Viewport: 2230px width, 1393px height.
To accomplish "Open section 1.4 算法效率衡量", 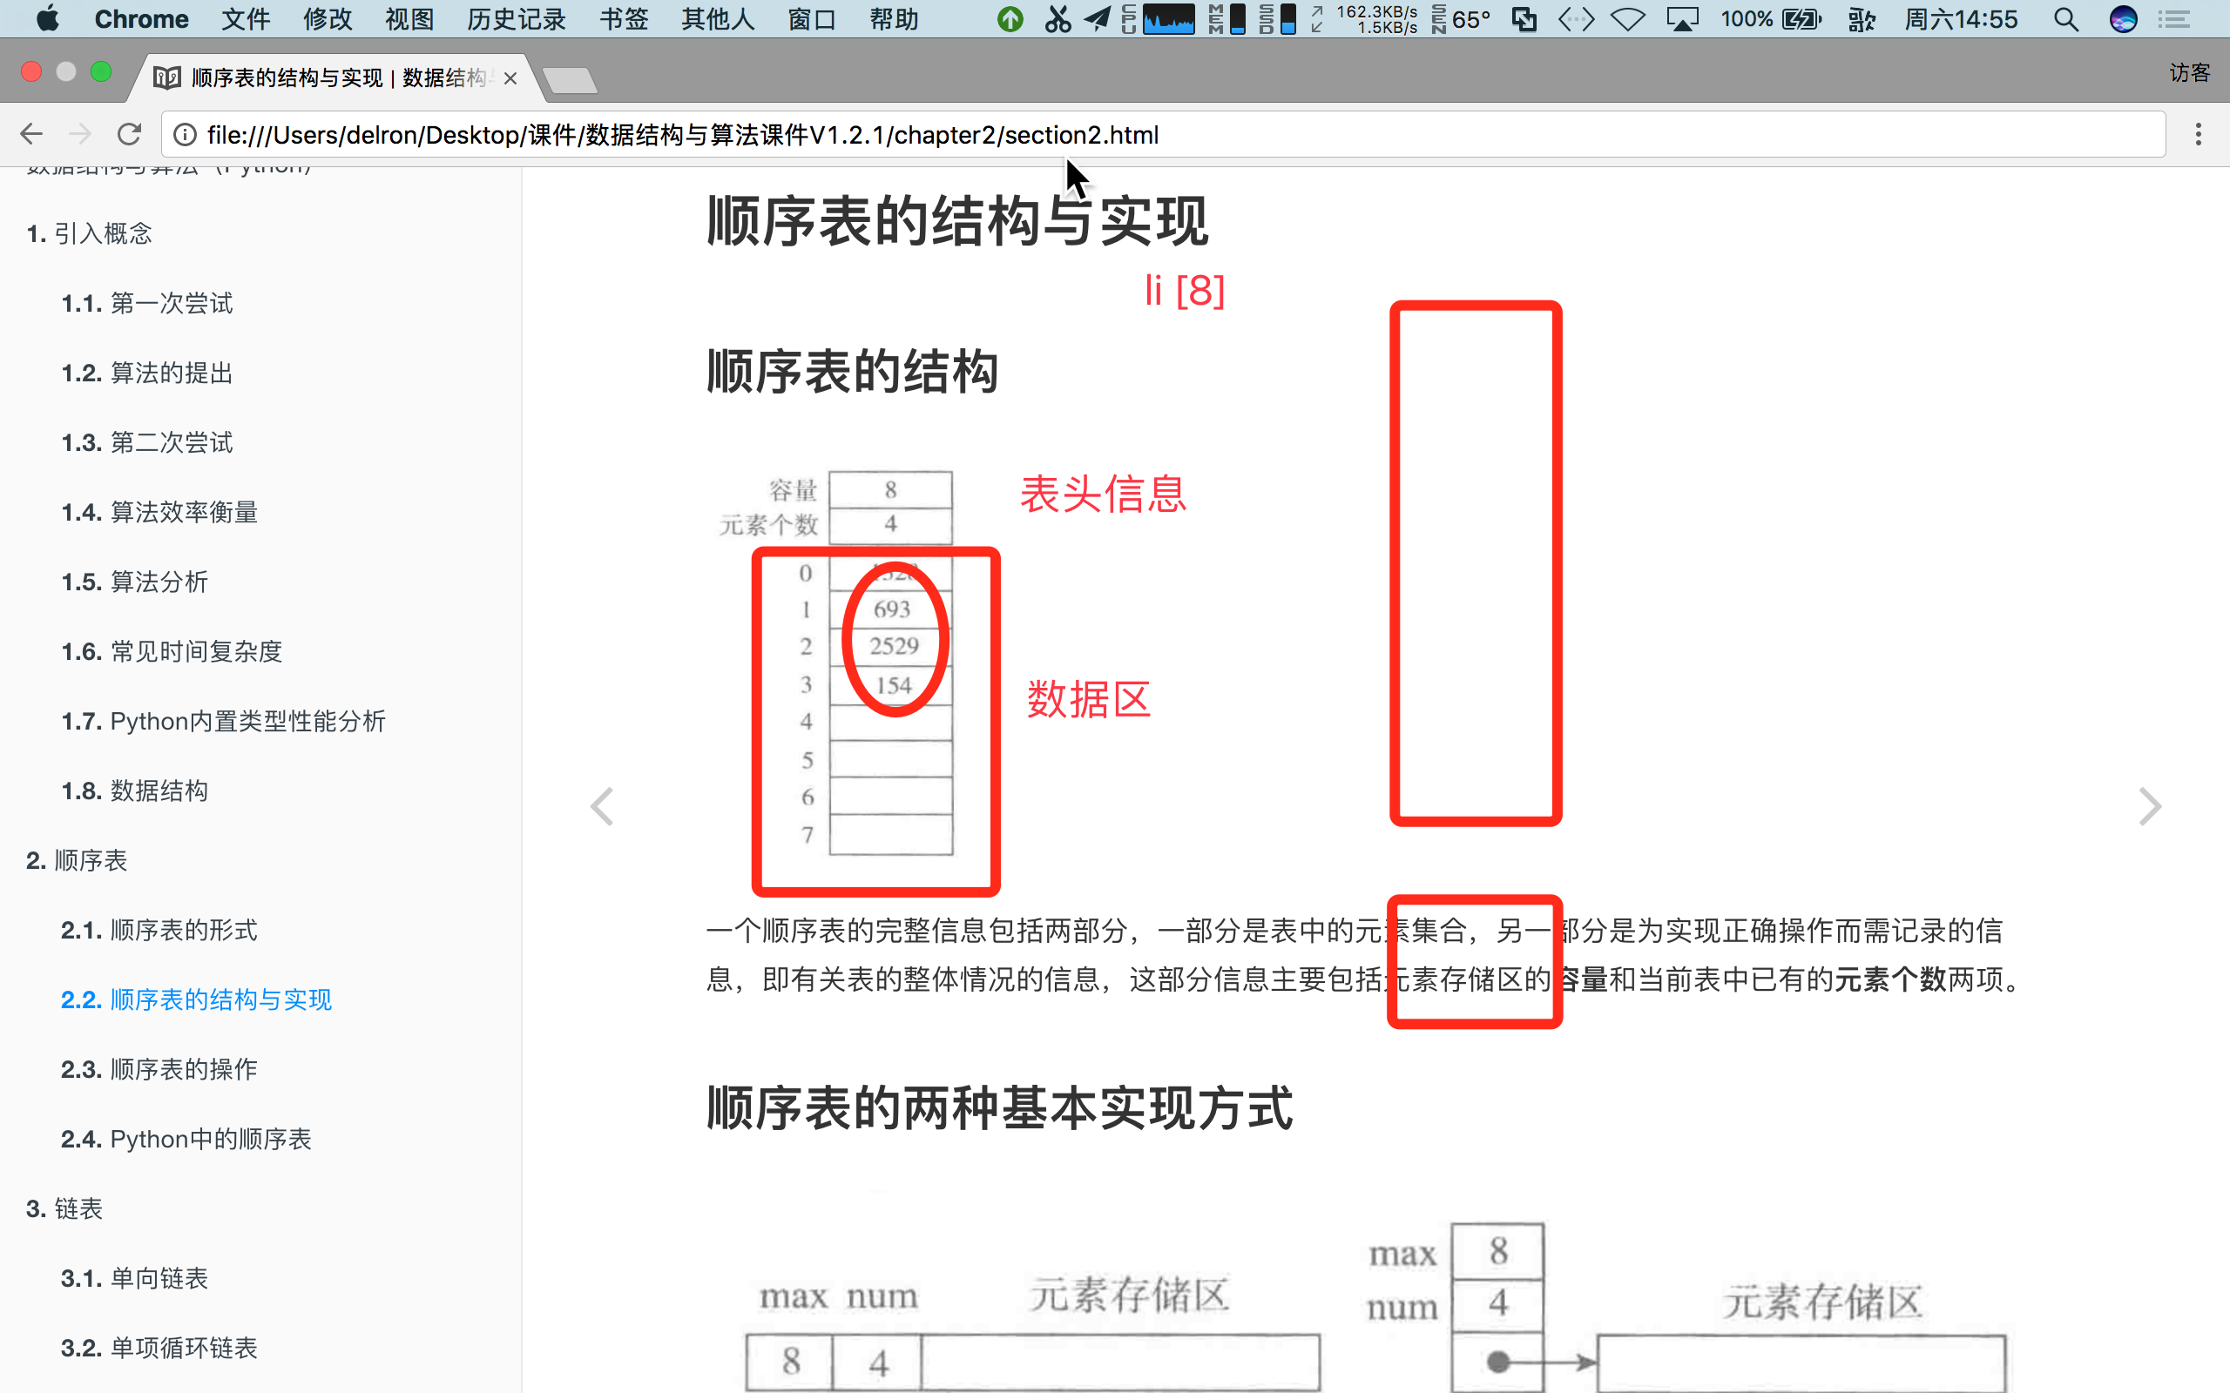I will point(159,512).
